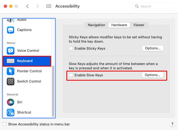Enable Sticky Keys checkbox
The image size is (178, 130).
[x=71, y=48]
